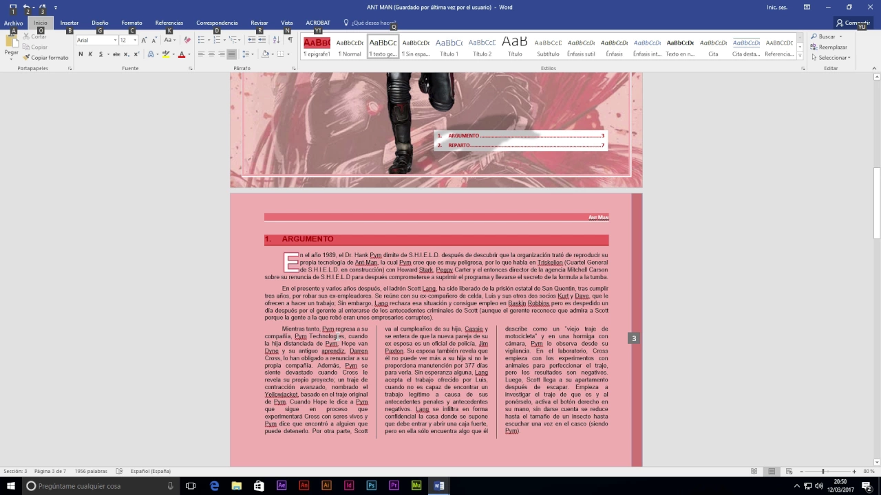Switch to the Diseño tab

point(100,23)
